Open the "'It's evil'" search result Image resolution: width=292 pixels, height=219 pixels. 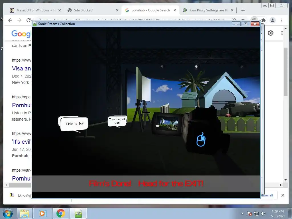[x=21, y=142]
